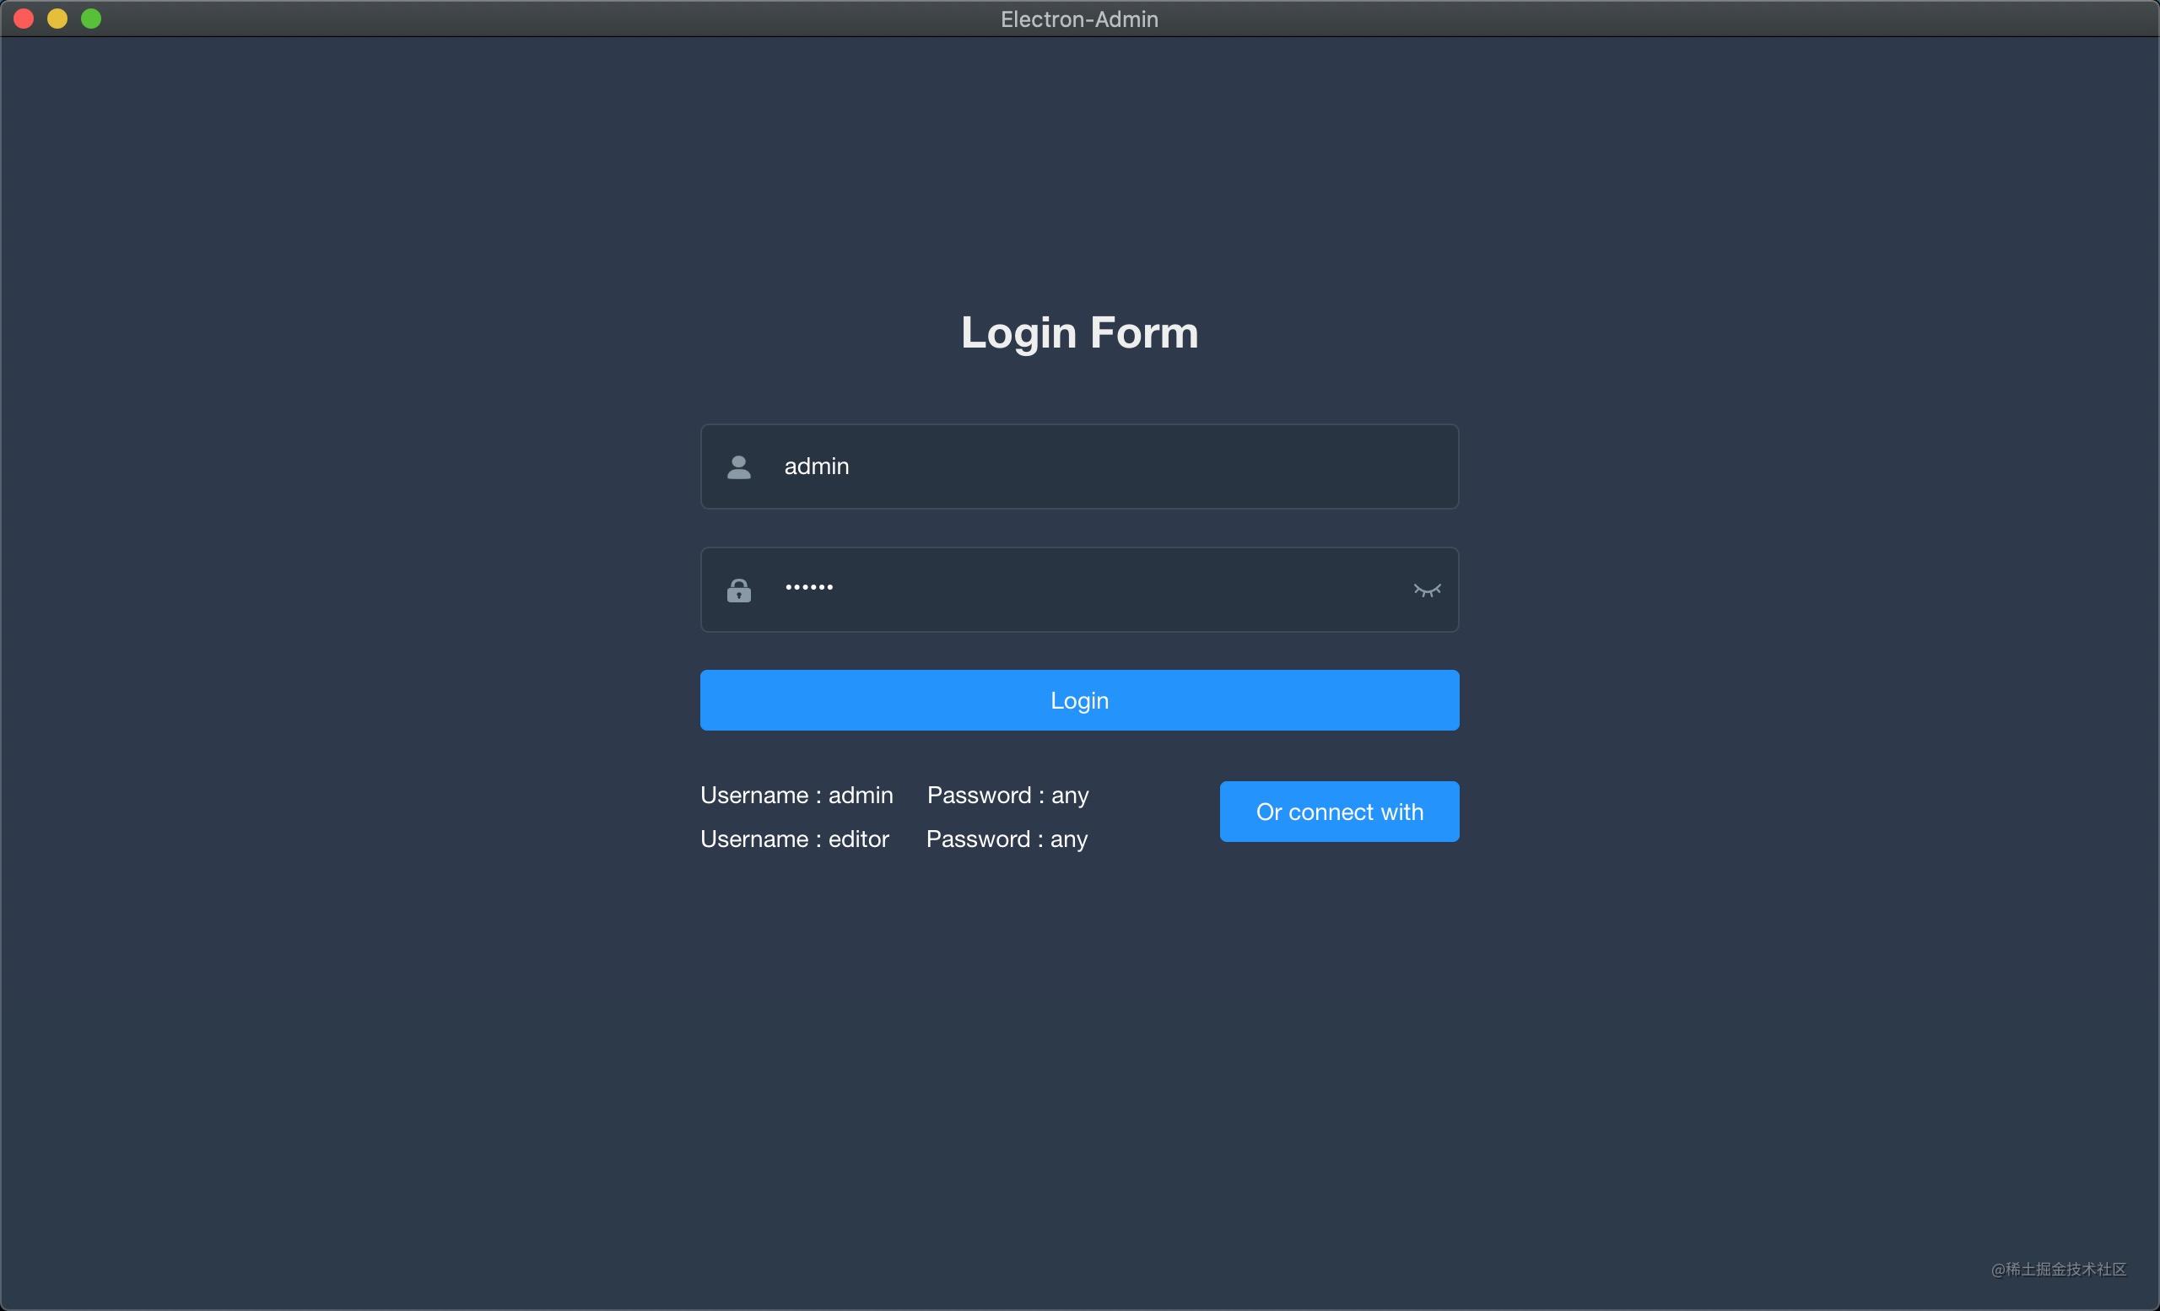
Task: Click the 'Password : any' hint on the first row
Action: 1007,795
